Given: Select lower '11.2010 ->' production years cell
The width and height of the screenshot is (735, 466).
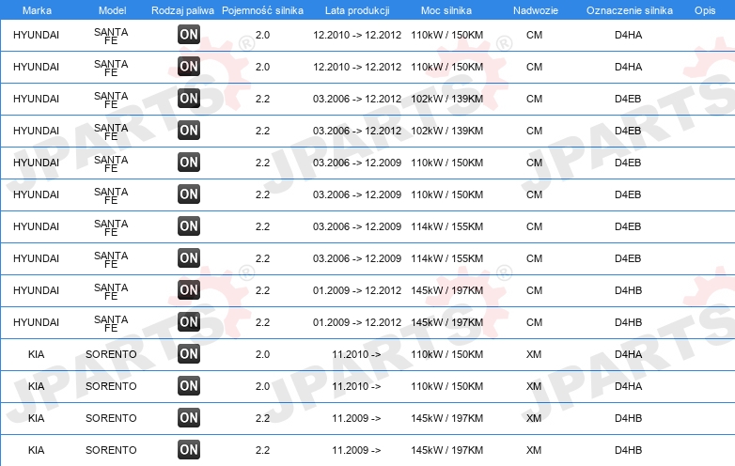Looking at the screenshot, I should pyautogui.click(x=356, y=386).
